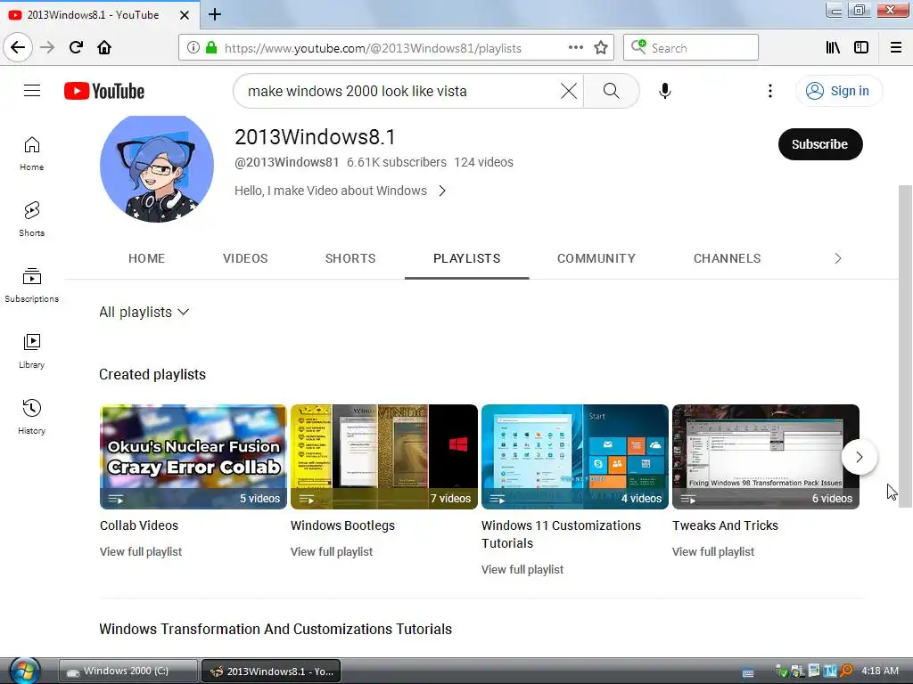The image size is (913, 684).
Task: Show more channel tabs with right chevron
Action: pos(838,258)
